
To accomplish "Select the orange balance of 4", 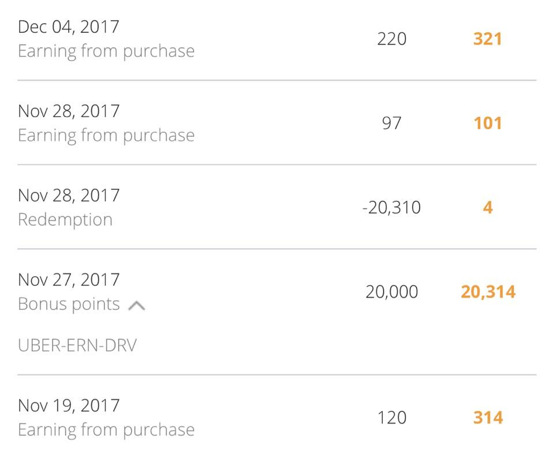I will pyautogui.click(x=487, y=207).
